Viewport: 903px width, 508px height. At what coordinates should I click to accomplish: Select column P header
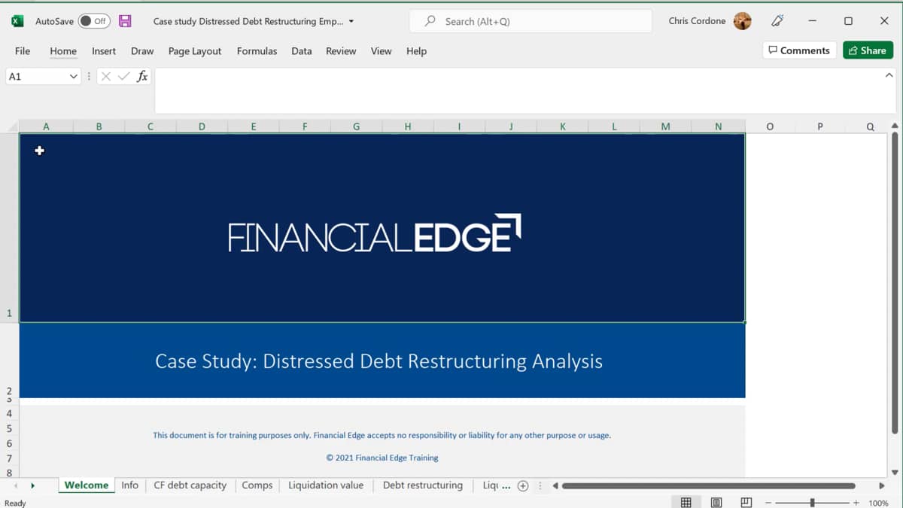[820, 126]
